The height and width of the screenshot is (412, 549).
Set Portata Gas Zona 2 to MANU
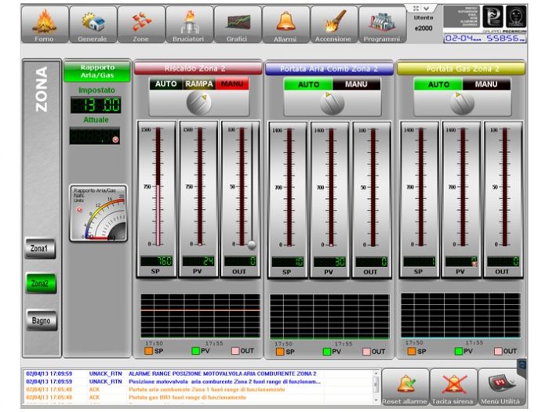click(x=486, y=84)
